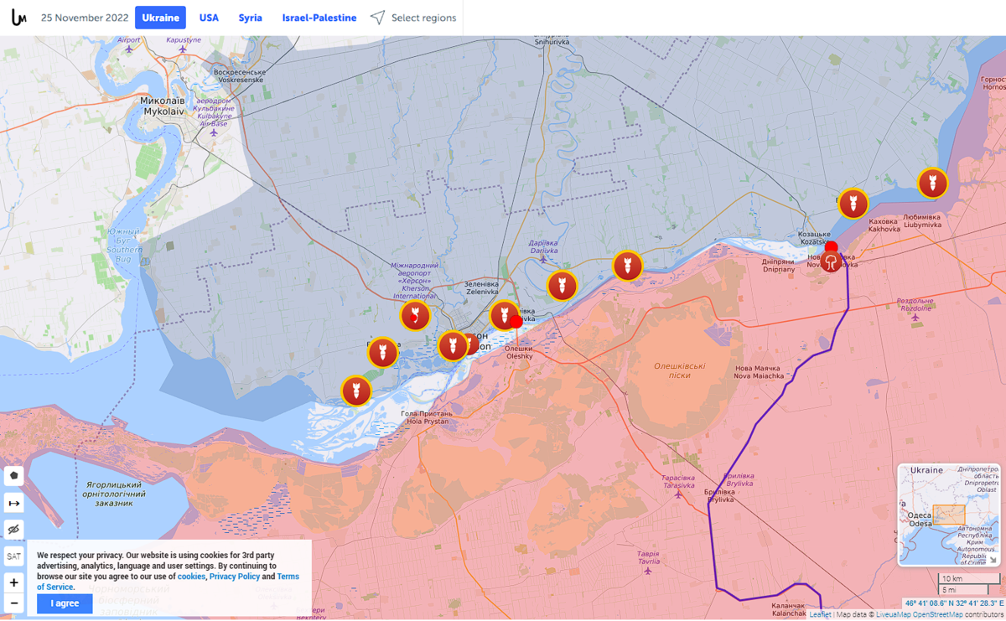Open the cookies link in the notice
The height and width of the screenshot is (621, 1006).
click(x=191, y=577)
